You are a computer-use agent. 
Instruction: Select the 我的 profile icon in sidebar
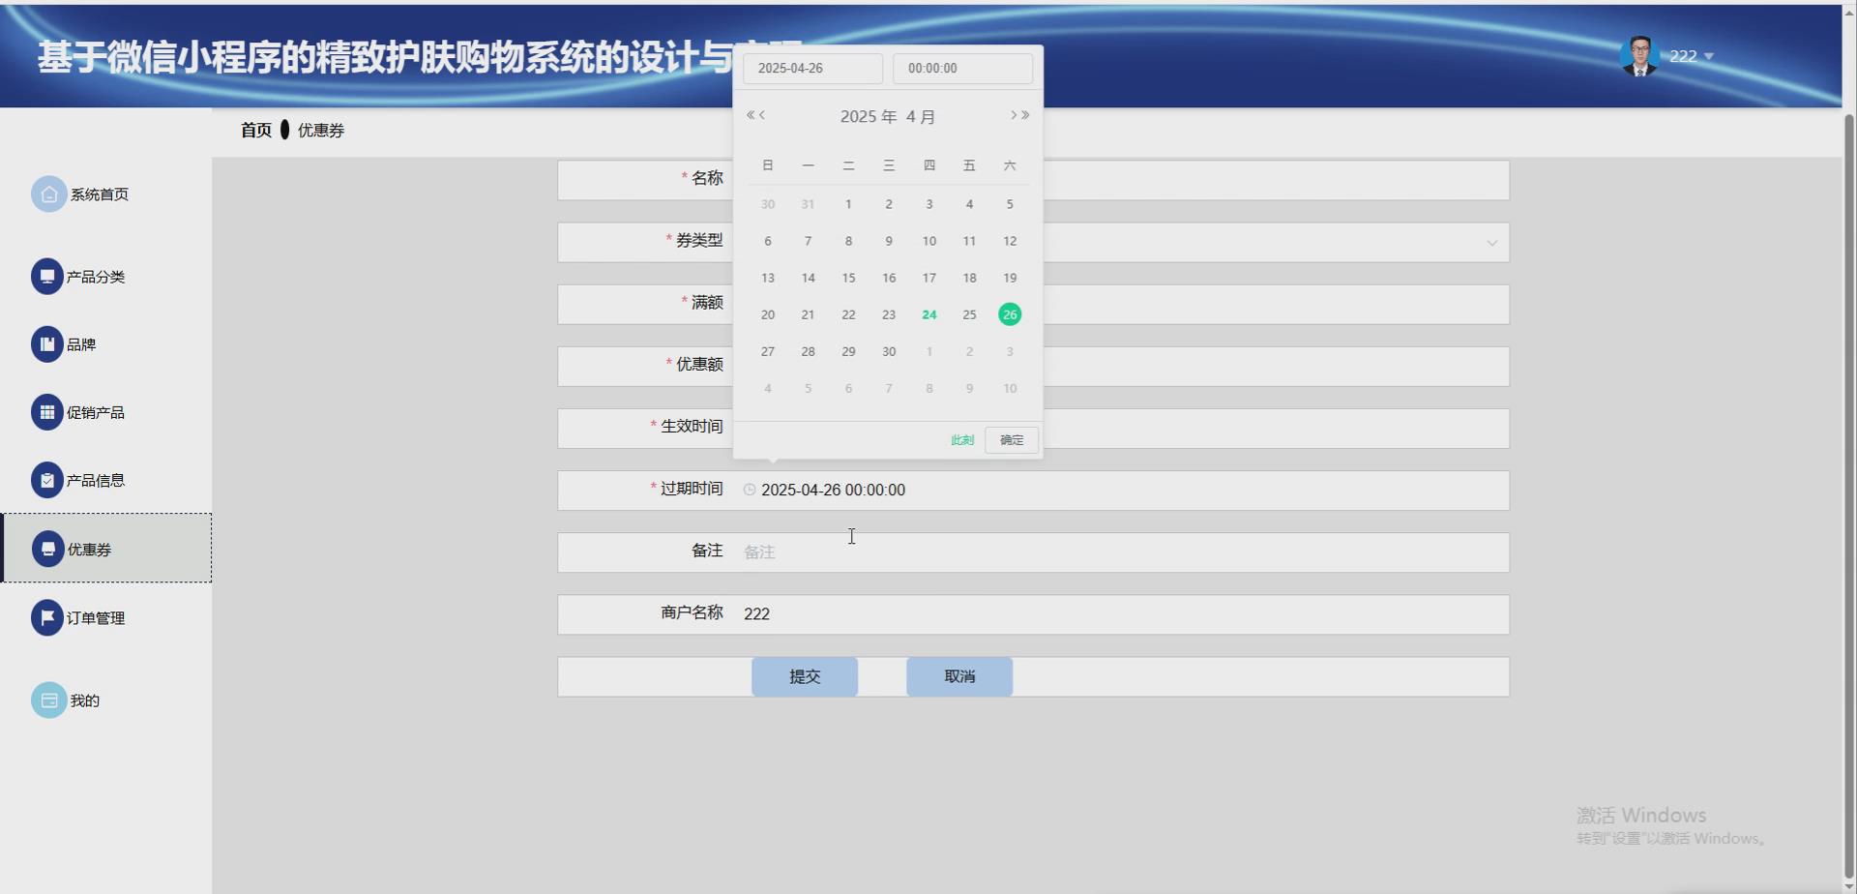pyautogui.click(x=49, y=699)
